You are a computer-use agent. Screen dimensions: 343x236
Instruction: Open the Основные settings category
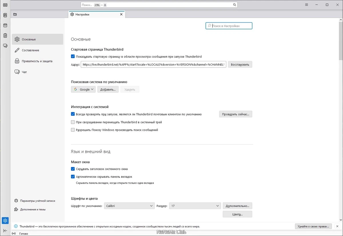37,39
